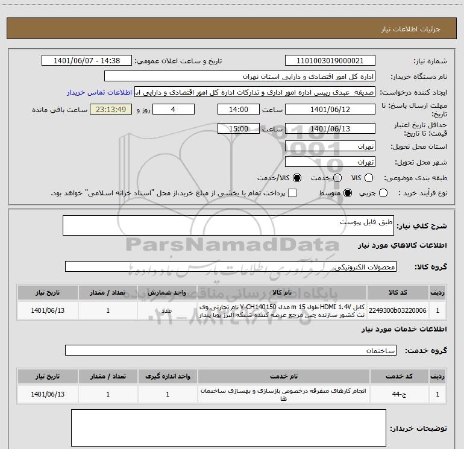This screenshot has height=449, width=464.
Task: Click the response deadline time 14:00
Action: (x=239, y=109)
